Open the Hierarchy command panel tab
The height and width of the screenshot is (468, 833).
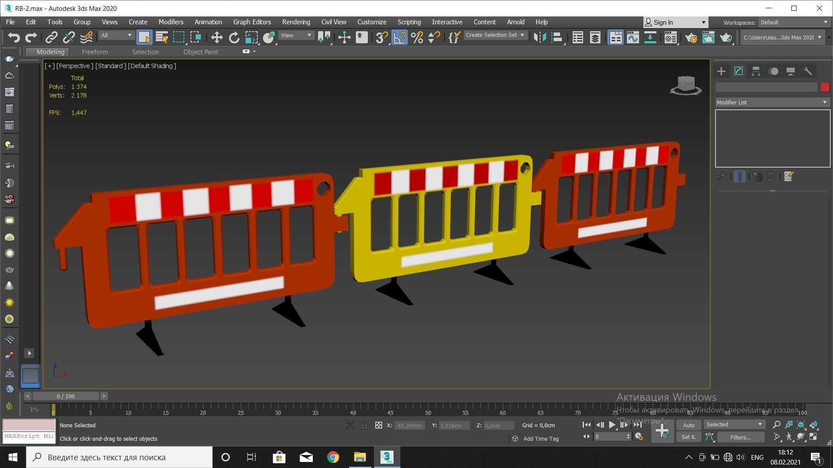coord(756,71)
